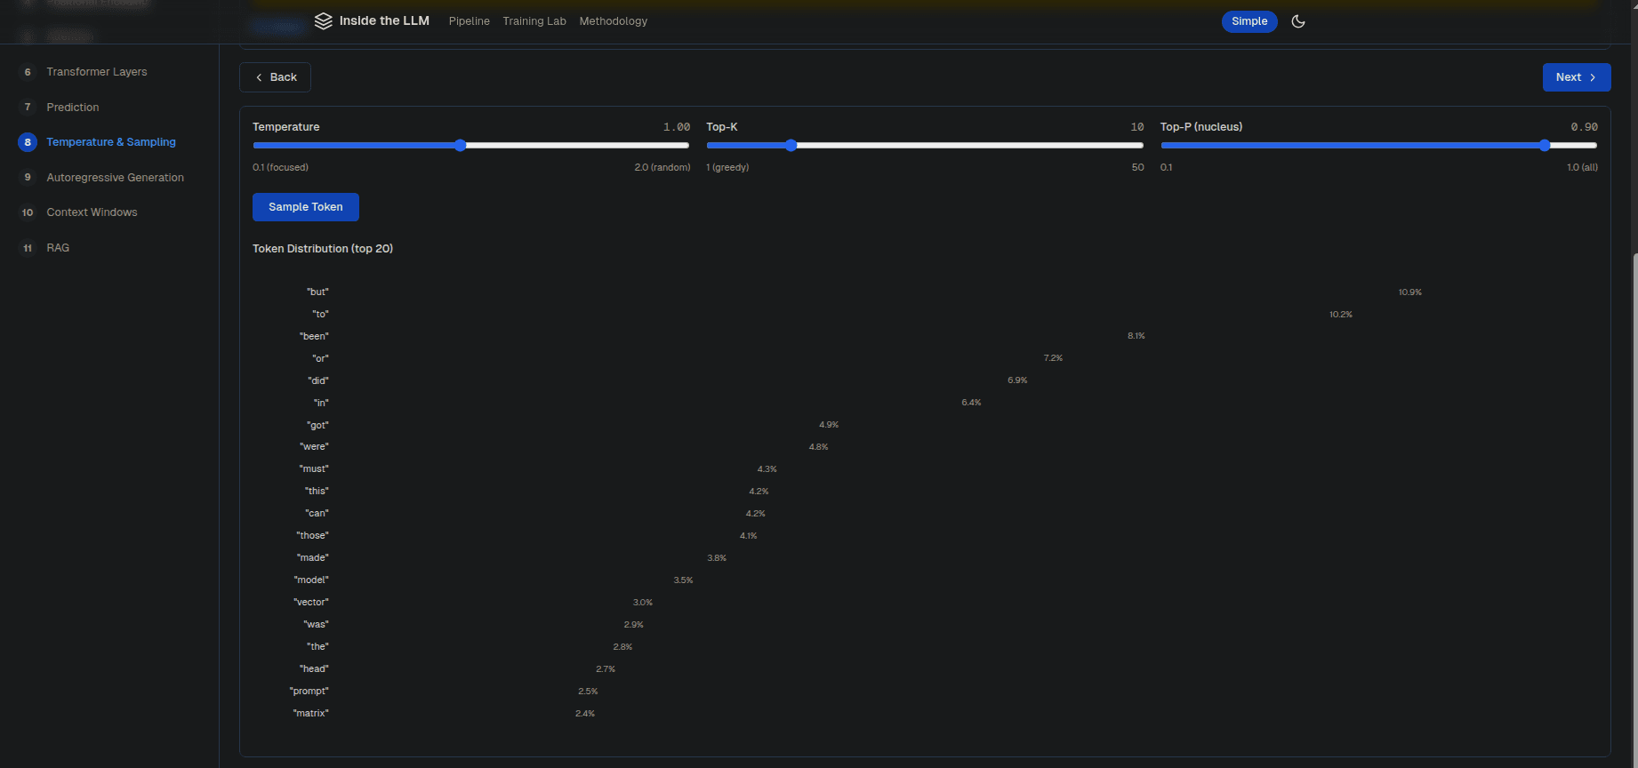The height and width of the screenshot is (768, 1638).
Task: Click the "but" token label
Action: pos(317,292)
